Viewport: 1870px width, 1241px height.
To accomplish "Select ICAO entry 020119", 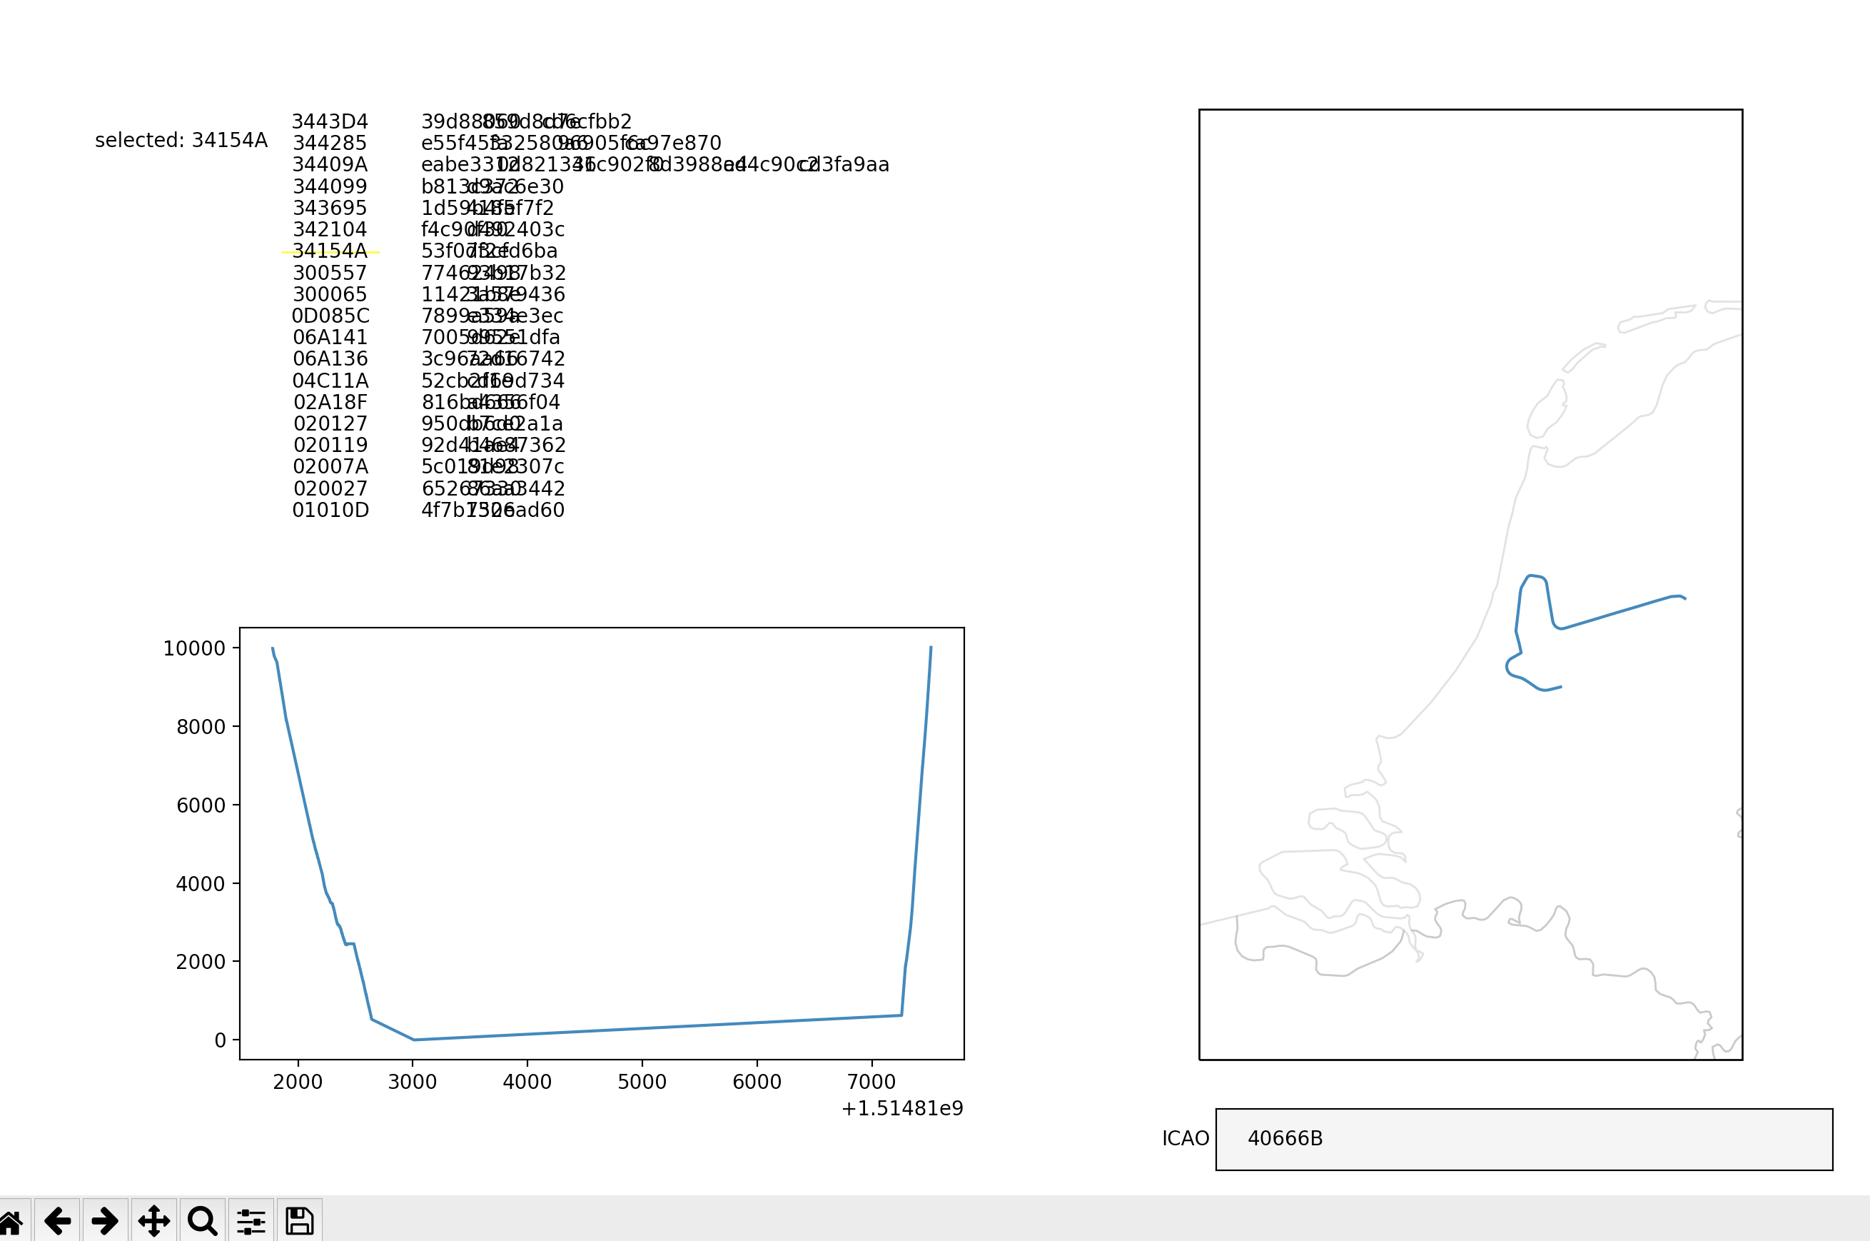I will pyautogui.click(x=330, y=446).
